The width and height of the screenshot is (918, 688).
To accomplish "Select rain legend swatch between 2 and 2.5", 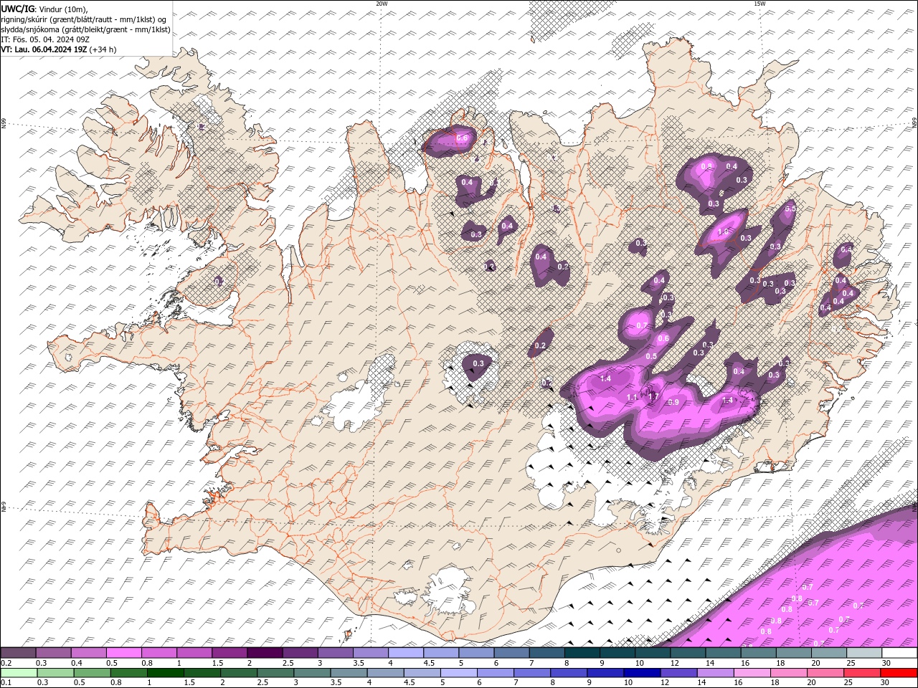I will pyautogui.click(x=239, y=673).
